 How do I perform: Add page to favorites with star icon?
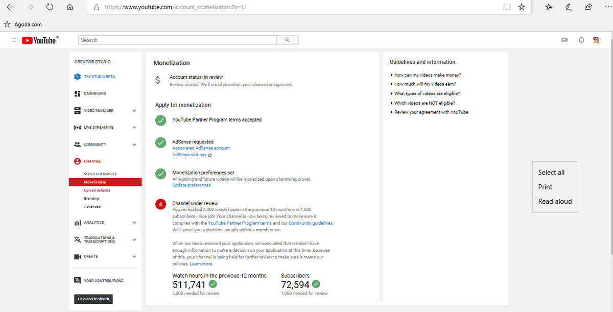[x=521, y=8]
